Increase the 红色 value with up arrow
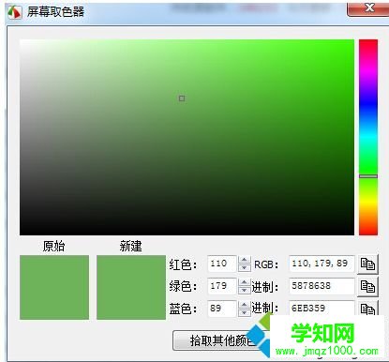Viewport: 389px width, 362px height. pyautogui.click(x=245, y=260)
